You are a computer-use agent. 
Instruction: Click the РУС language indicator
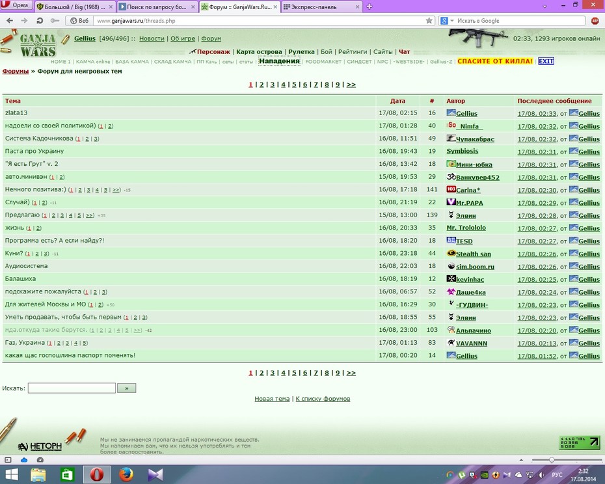tap(557, 475)
